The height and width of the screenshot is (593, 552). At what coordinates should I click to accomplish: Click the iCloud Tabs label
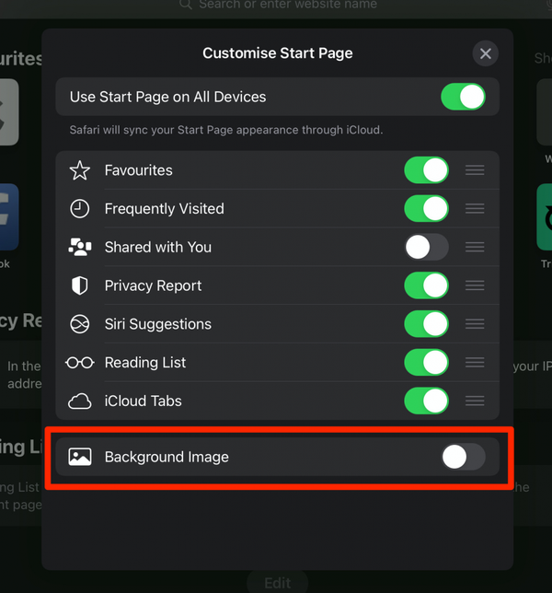point(144,401)
